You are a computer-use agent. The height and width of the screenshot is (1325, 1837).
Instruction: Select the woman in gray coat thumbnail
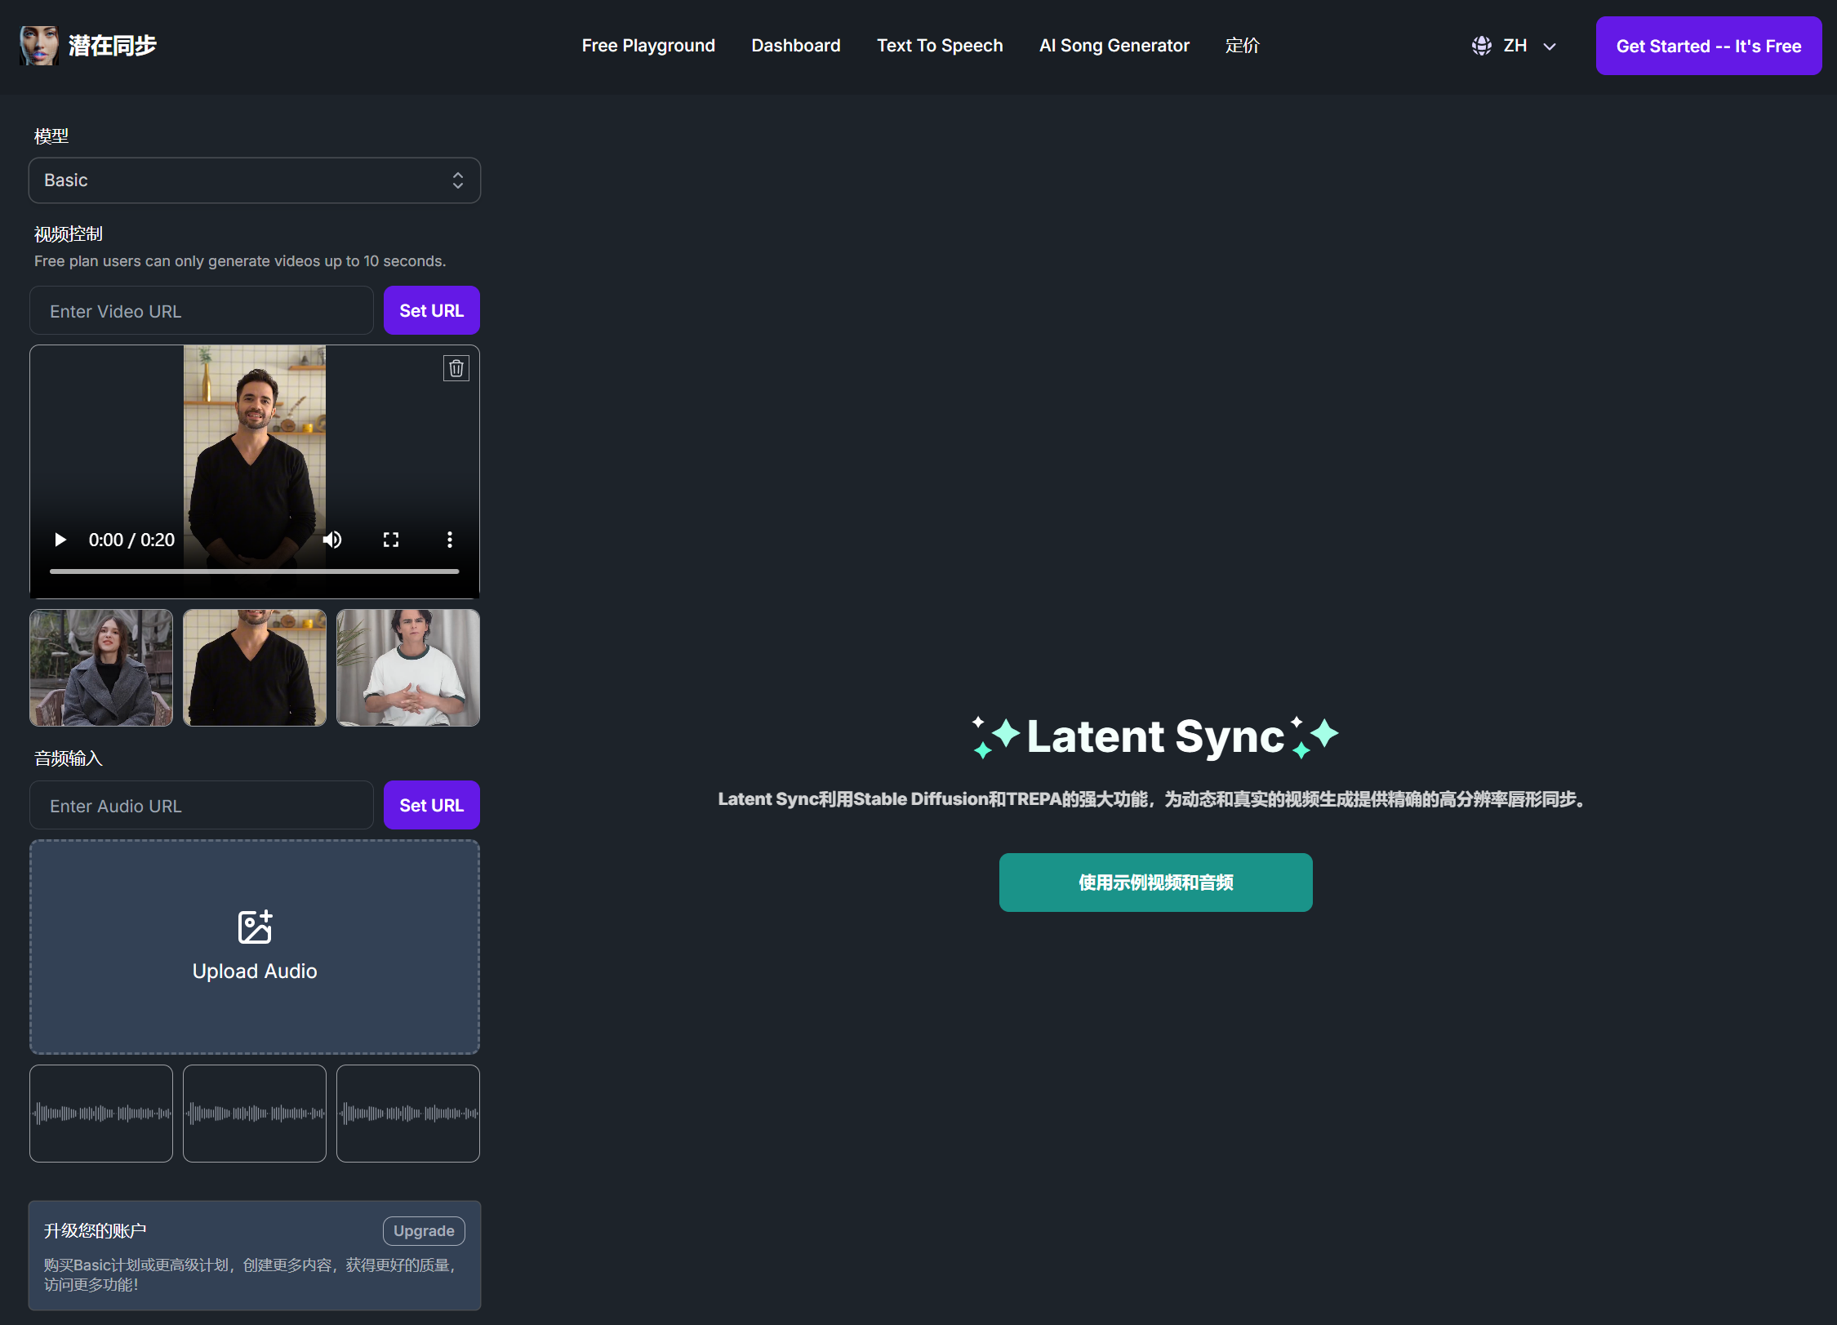click(x=101, y=668)
